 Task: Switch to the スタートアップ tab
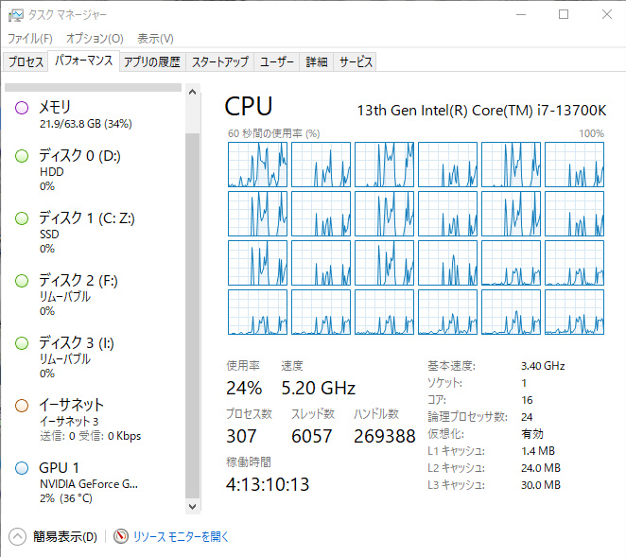point(219,61)
